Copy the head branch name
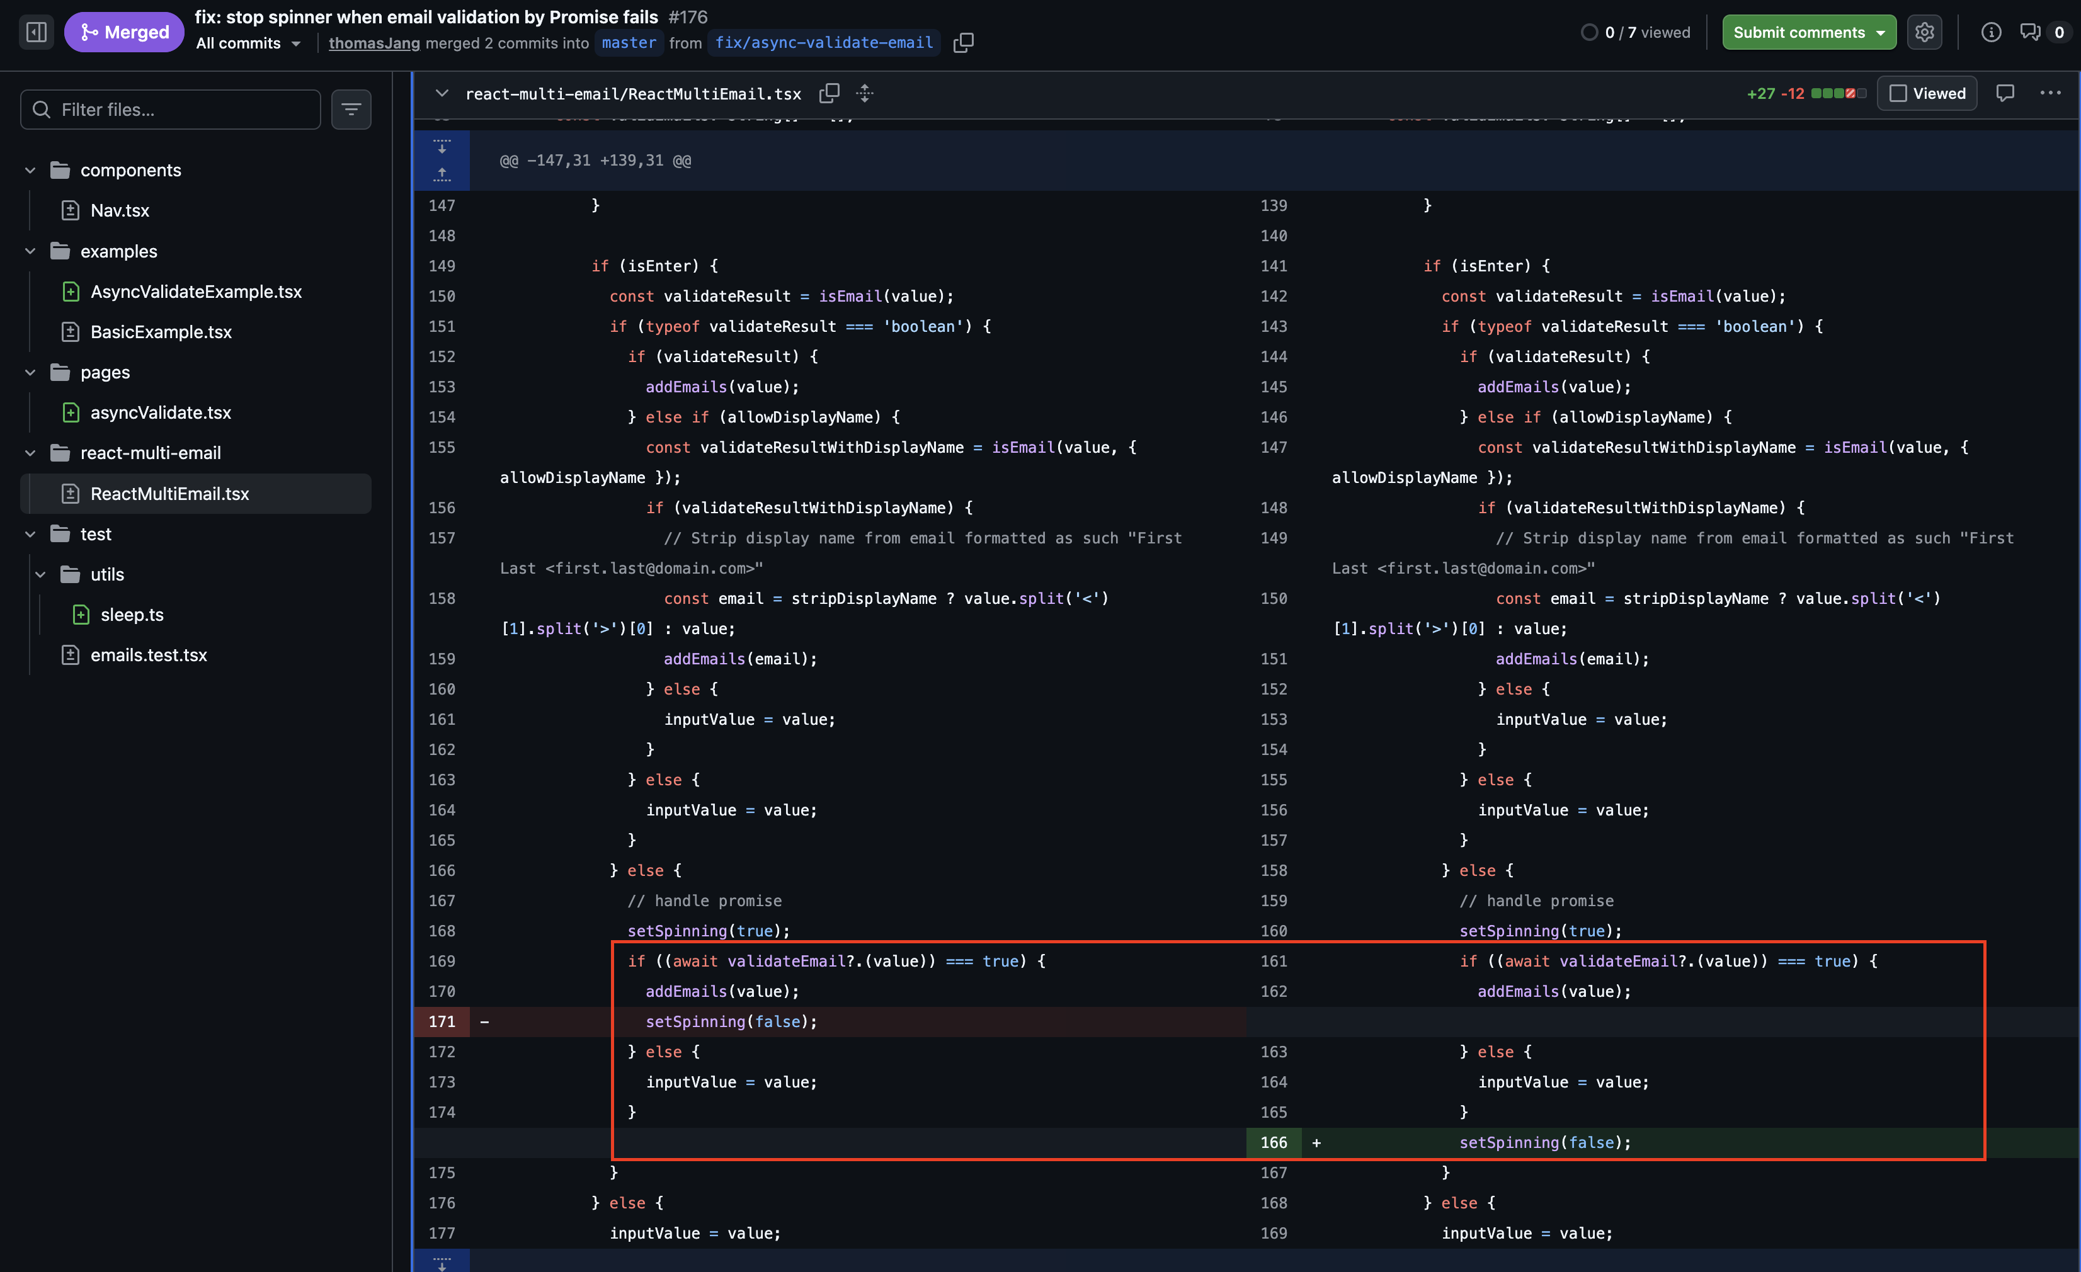Viewport: 2081px width, 1272px height. click(963, 43)
